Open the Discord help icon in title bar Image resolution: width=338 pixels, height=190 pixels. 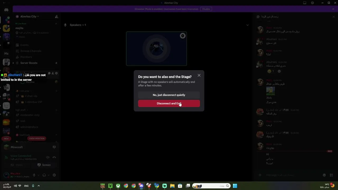tap(313, 3)
